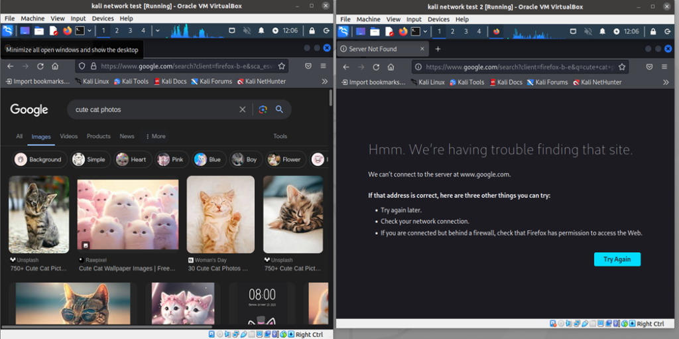
Task: Reload the Server Not Found page
Action: 376,67
